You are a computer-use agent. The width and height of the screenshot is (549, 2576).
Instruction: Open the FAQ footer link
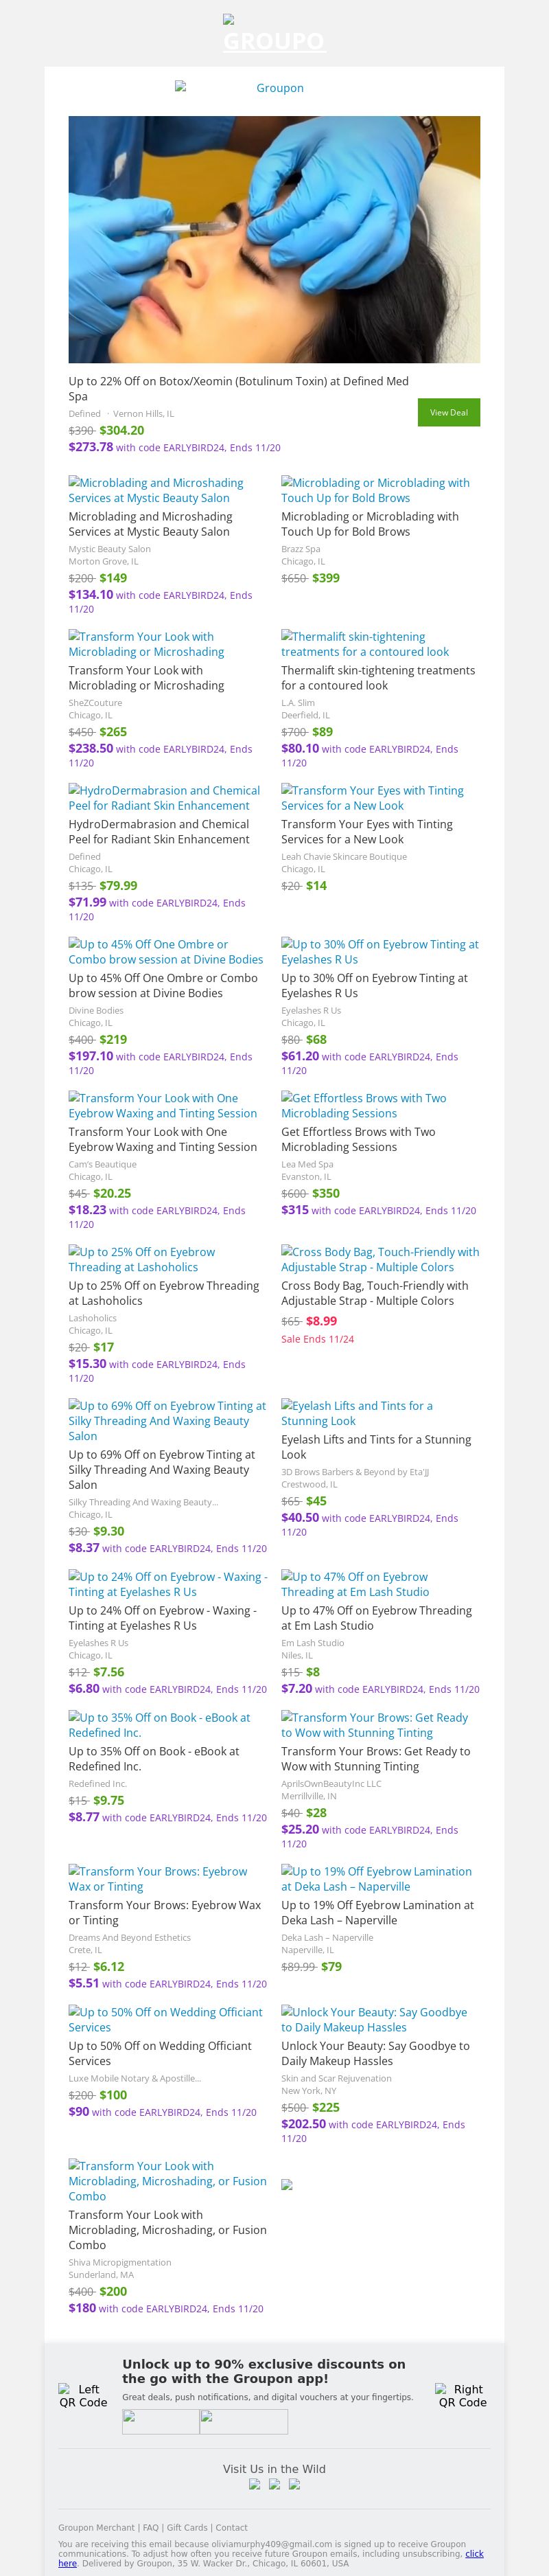tap(151, 2527)
